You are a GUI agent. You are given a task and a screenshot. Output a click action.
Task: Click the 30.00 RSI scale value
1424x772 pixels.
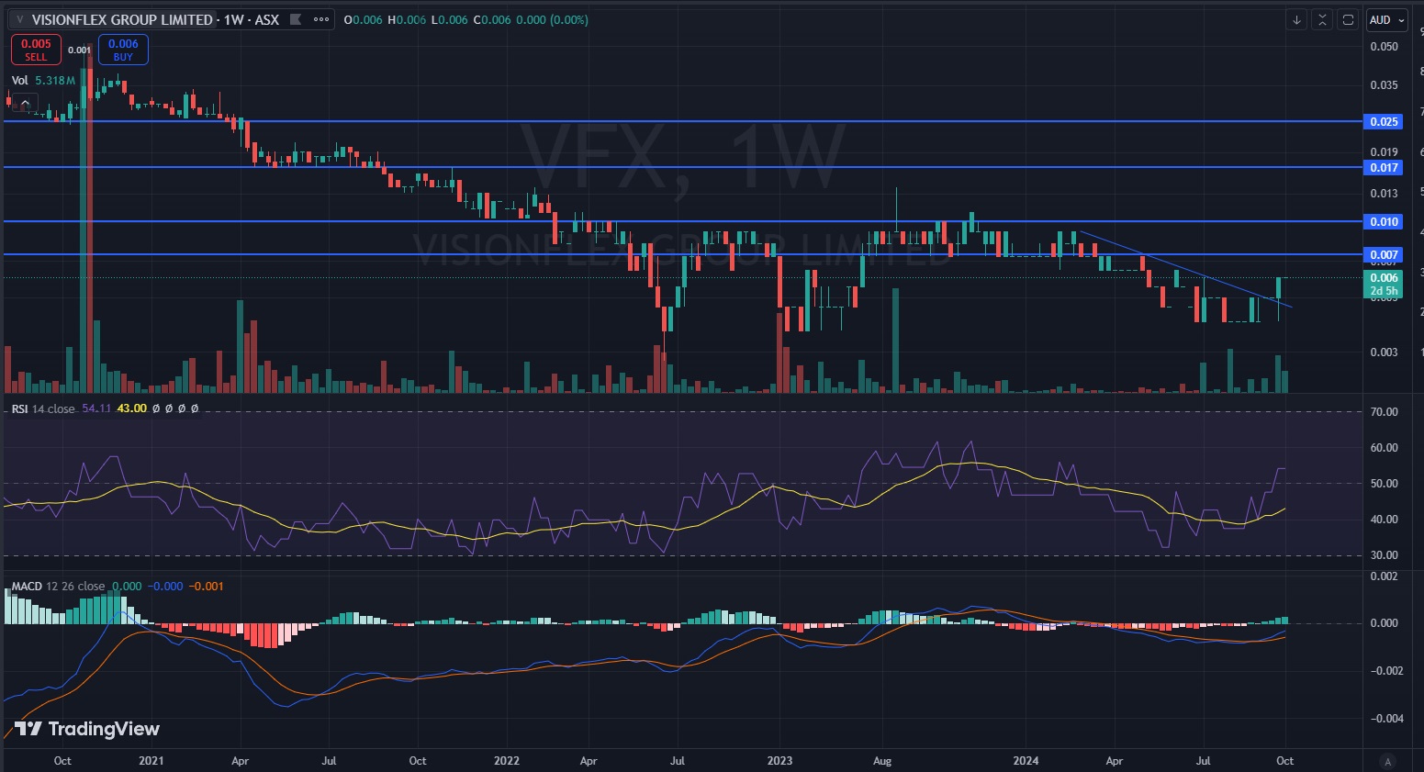(1384, 555)
